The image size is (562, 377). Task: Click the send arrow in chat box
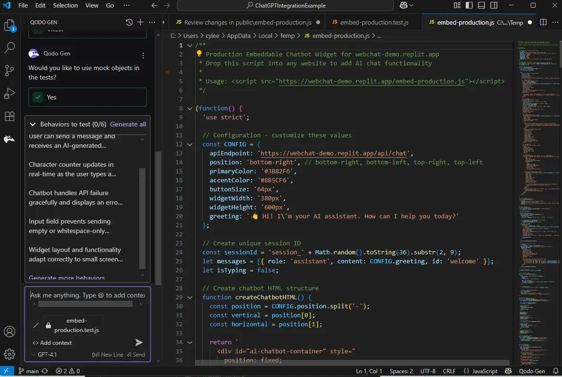139,342
